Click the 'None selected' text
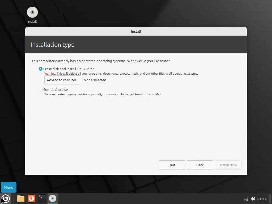The height and width of the screenshot is (204, 272). tap(95, 80)
